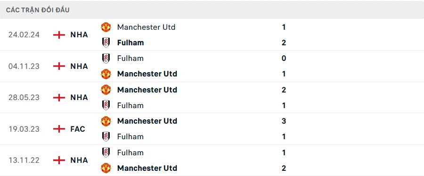
Task: Open match dated 19.03.23
Action: click(24, 129)
